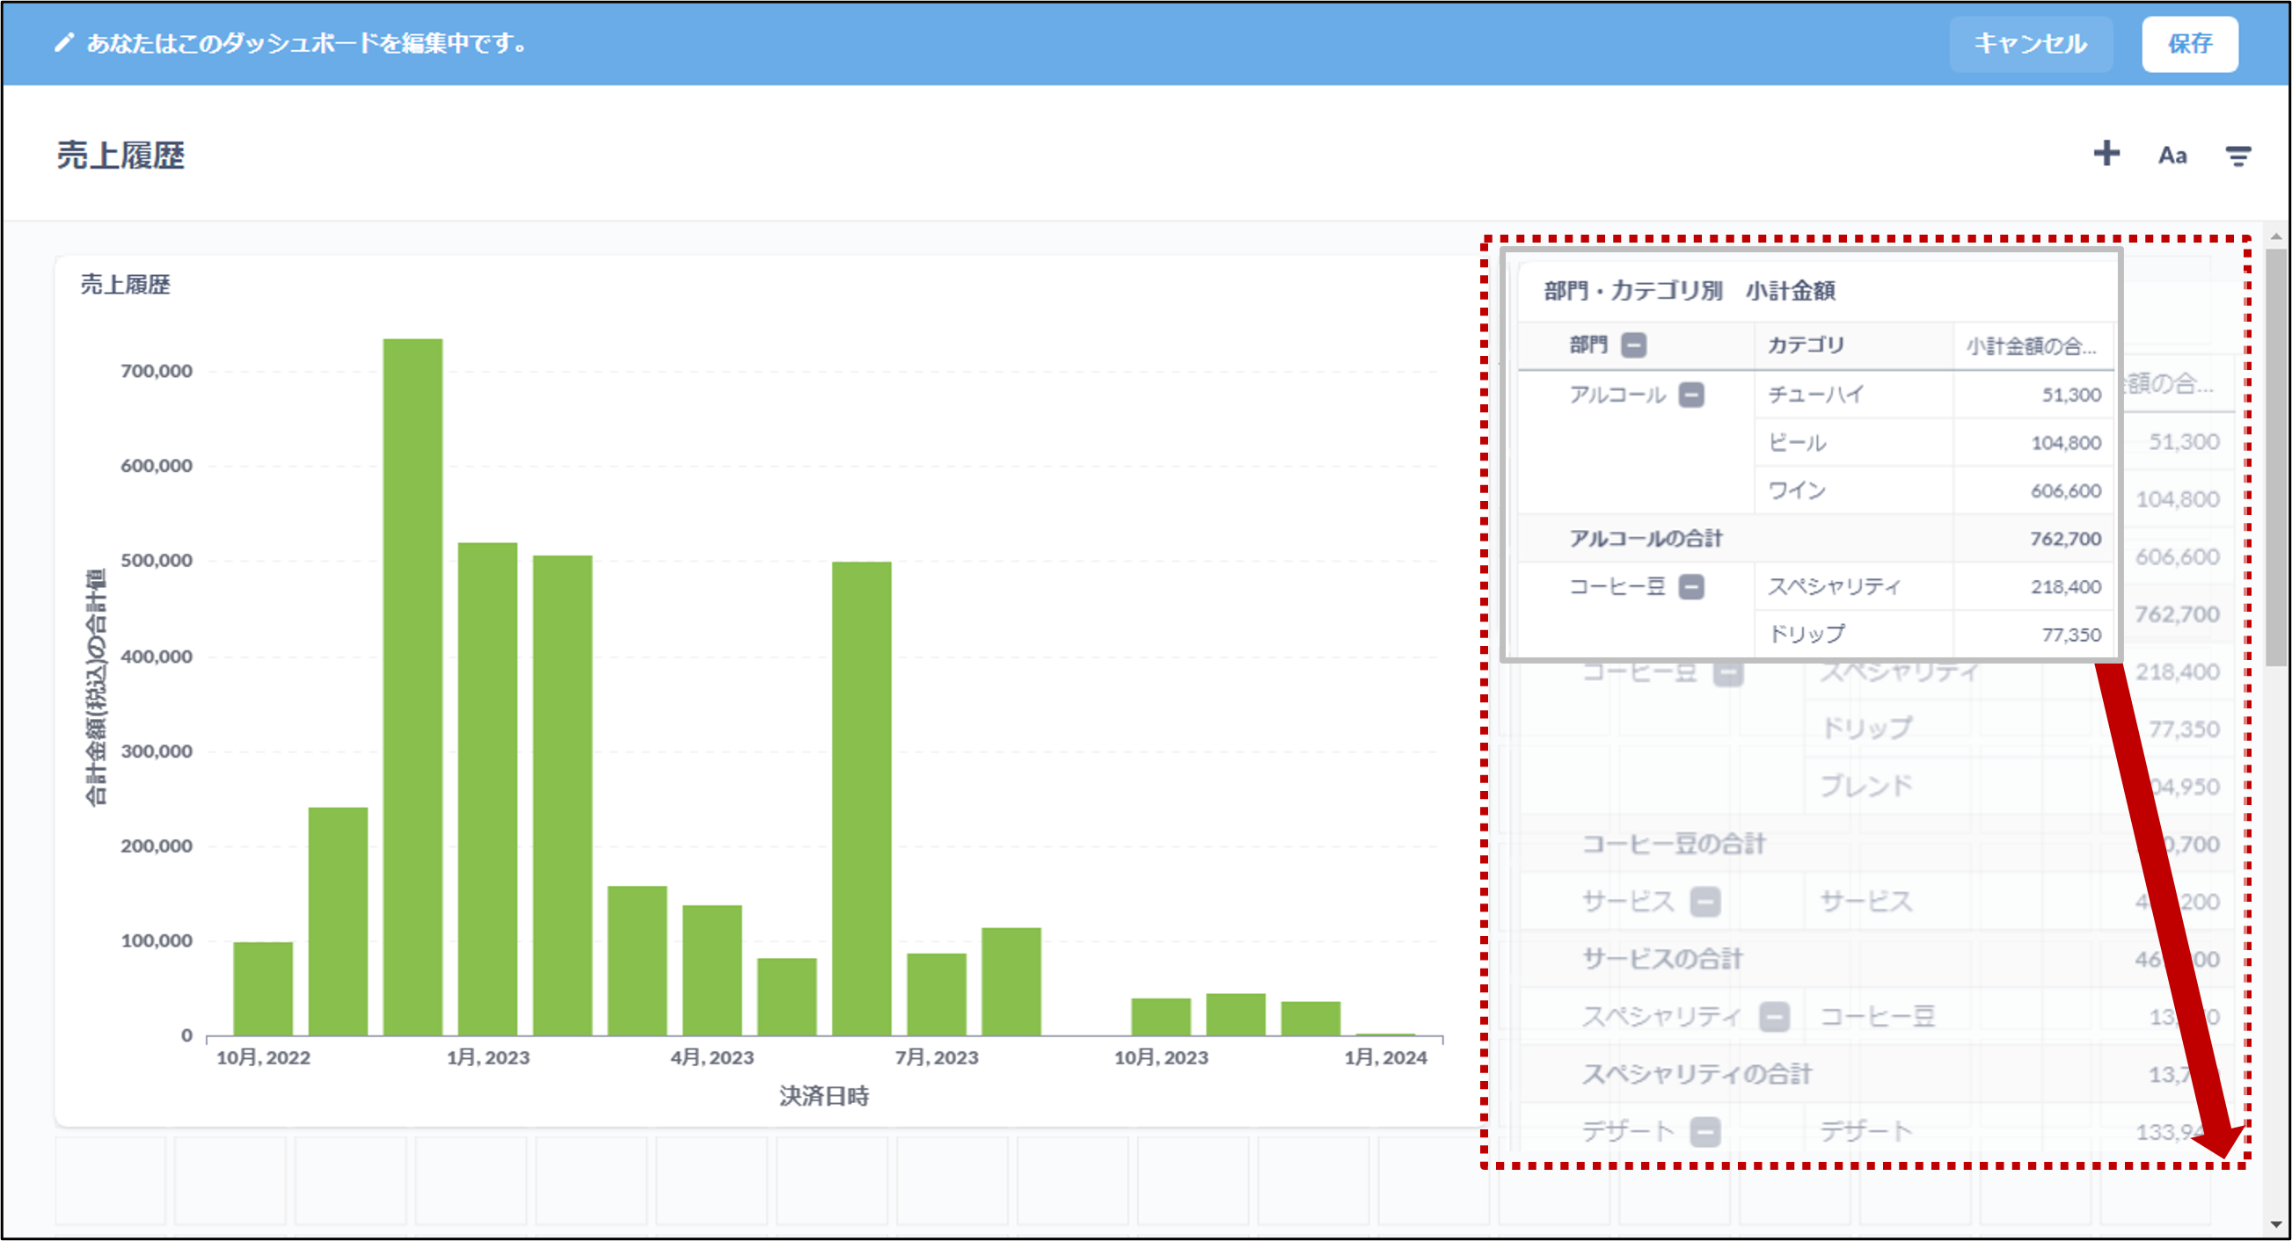Click the カテゴリ column header
This screenshot has height=1241, width=2292.
tap(1806, 345)
